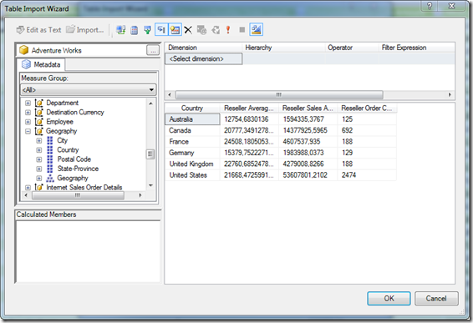Viewport: 473px width, 323px height.
Task: Expand the State-Province attribute node
Action: pyautogui.click(x=39, y=169)
